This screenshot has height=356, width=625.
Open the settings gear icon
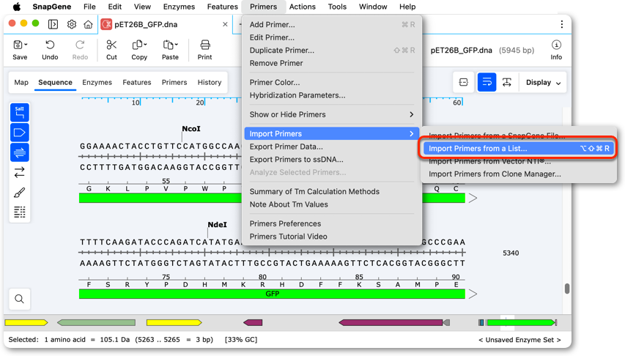tap(72, 24)
